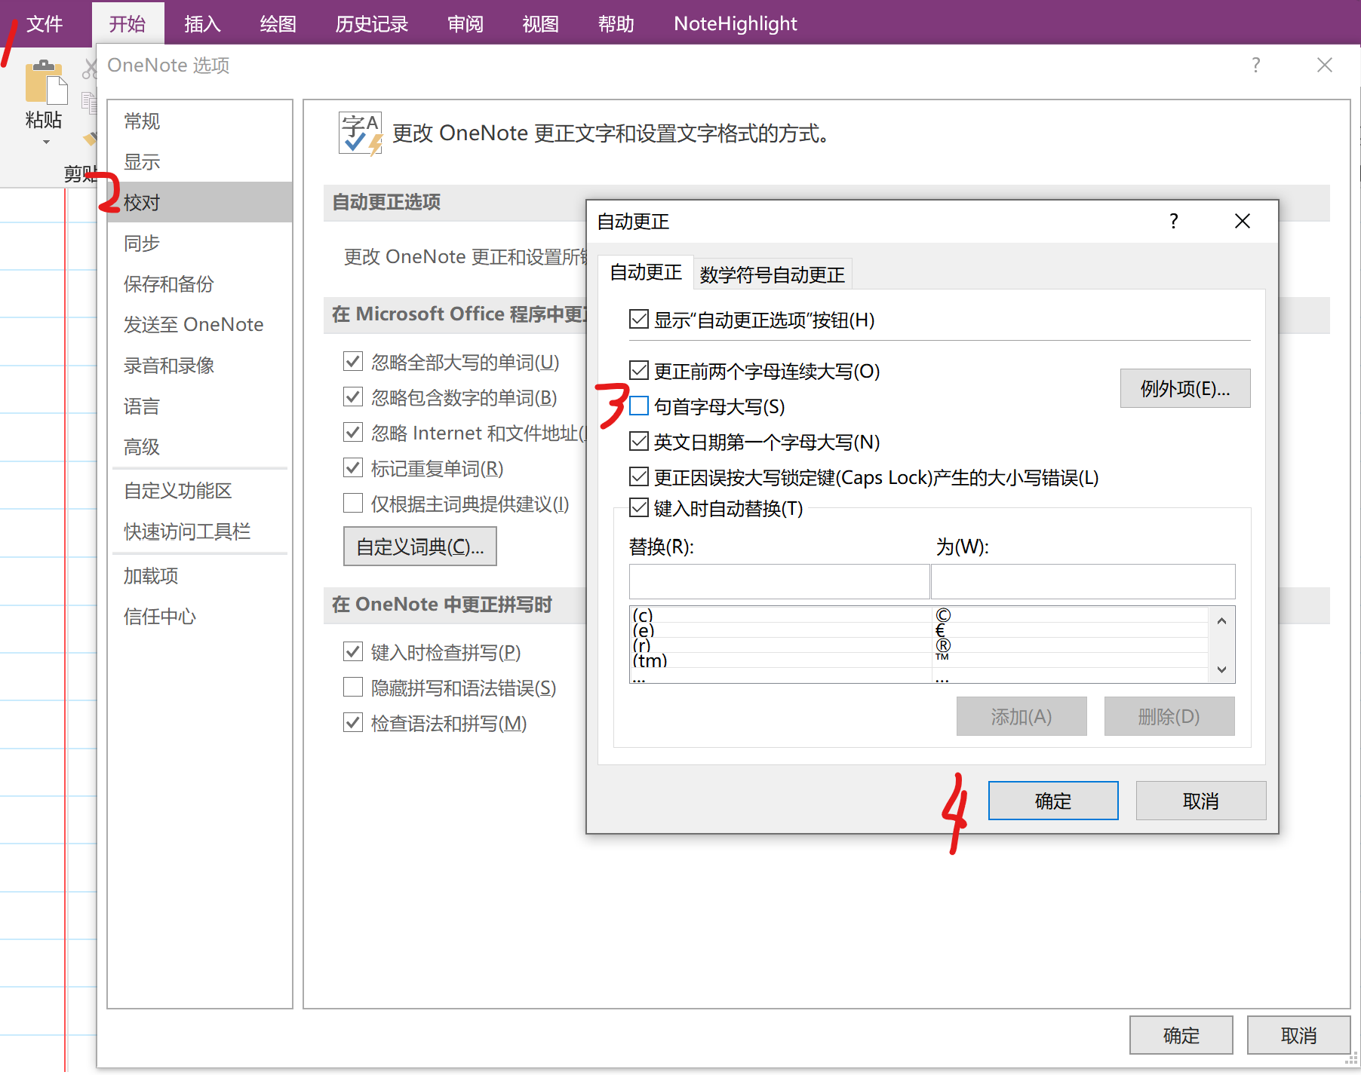This screenshot has height=1075, width=1361.
Task: Toggle 更正前两个字母连续大写 checkbox
Action: coord(639,370)
